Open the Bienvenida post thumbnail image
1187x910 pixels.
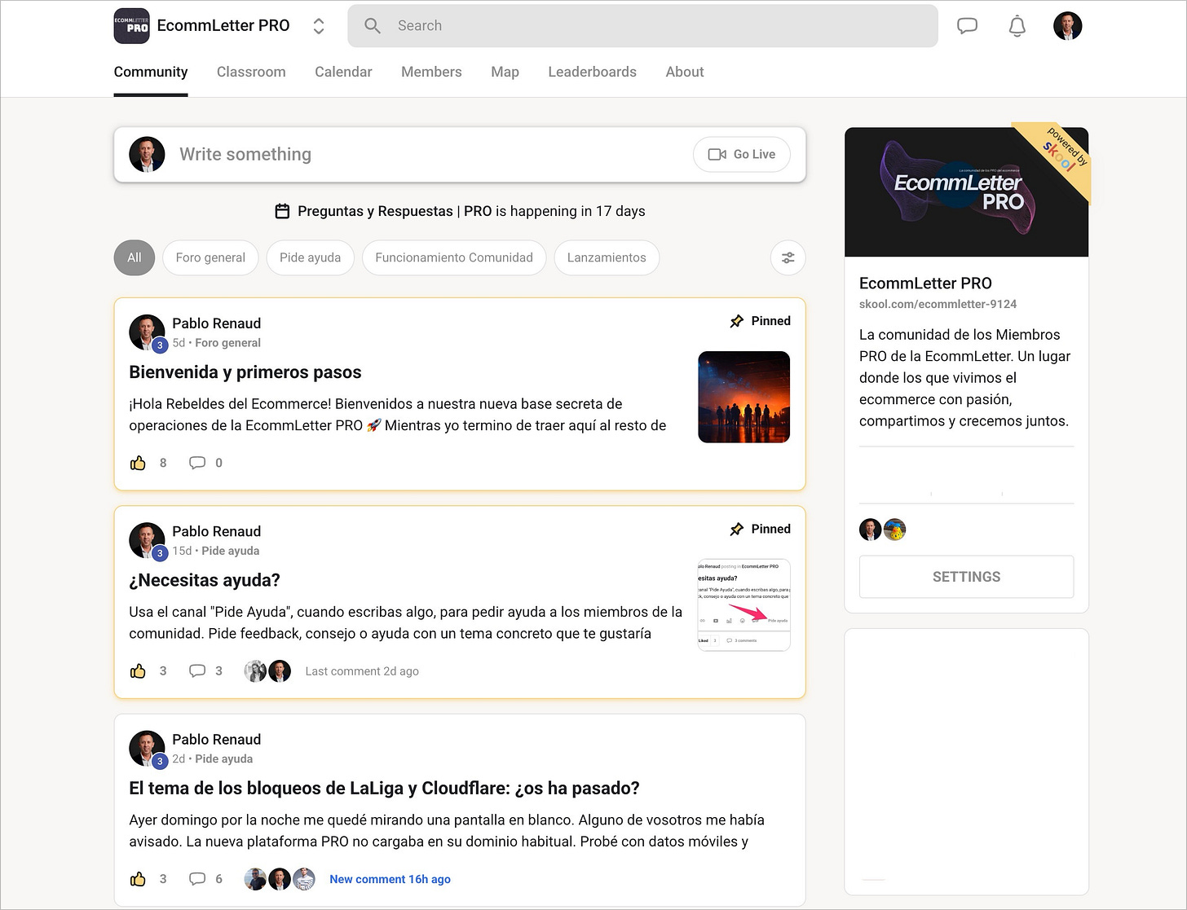pos(744,397)
